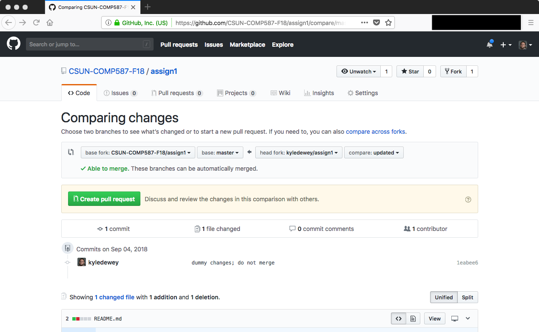This screenshot has width=539, height=332.
Task: Open the notifications bell
Action: pos(490,45)
